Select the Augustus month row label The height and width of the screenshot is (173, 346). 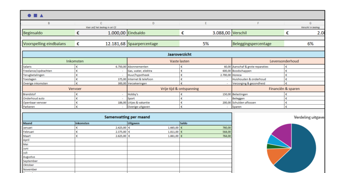[49, 157]
